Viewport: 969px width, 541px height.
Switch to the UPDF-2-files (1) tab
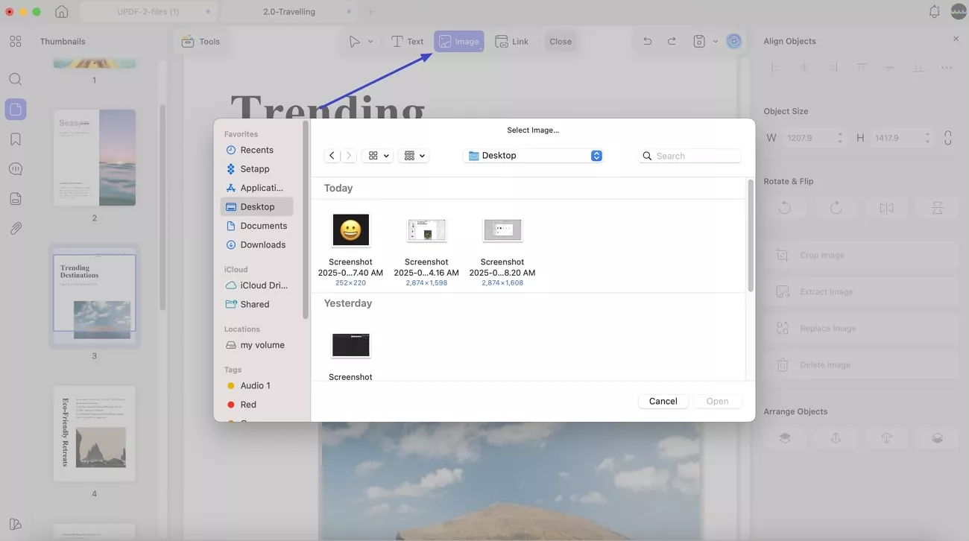148,12
